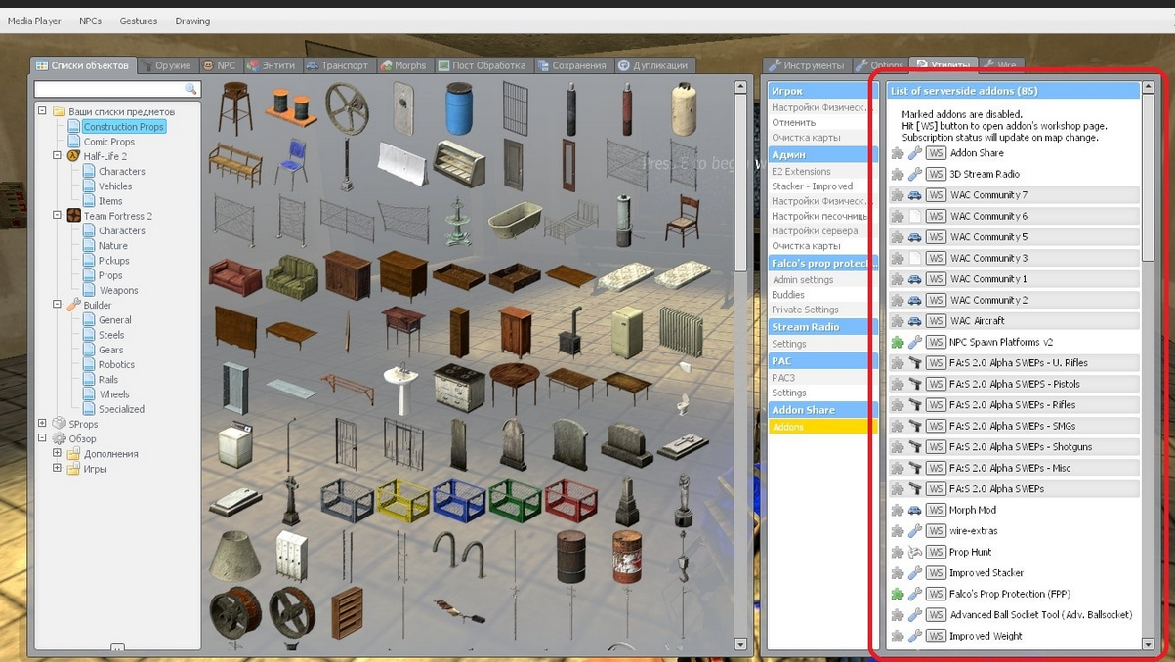The height and width of the screenshot is (662, 1175).
Task: Spawn the green wire cage prop
Action: pyautogui.click(x=515, y=501)
